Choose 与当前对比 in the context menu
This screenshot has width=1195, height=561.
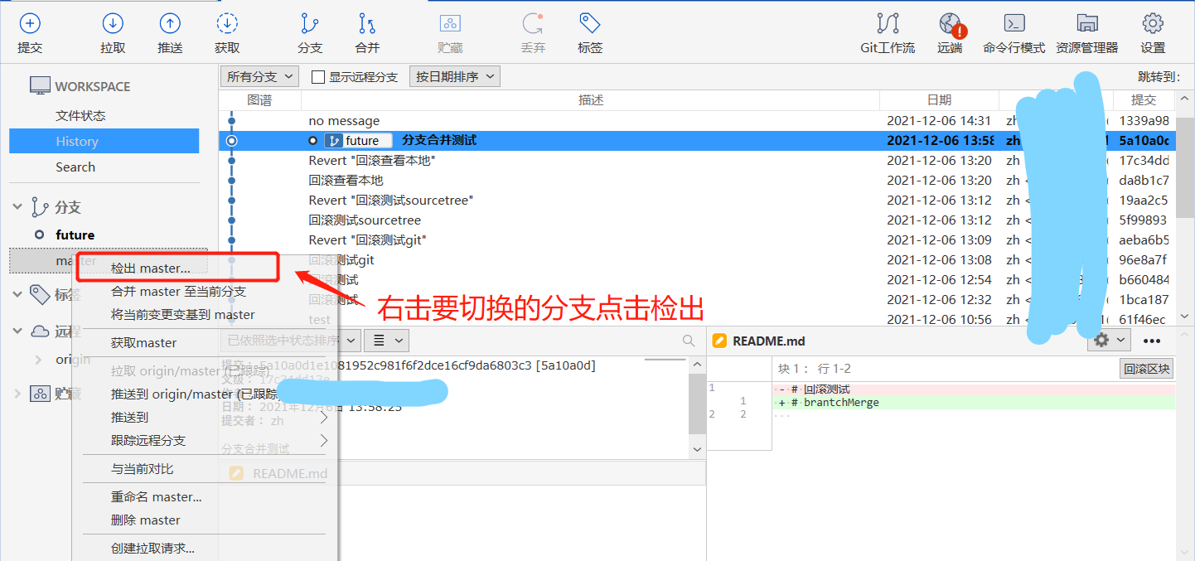point(143,469)
